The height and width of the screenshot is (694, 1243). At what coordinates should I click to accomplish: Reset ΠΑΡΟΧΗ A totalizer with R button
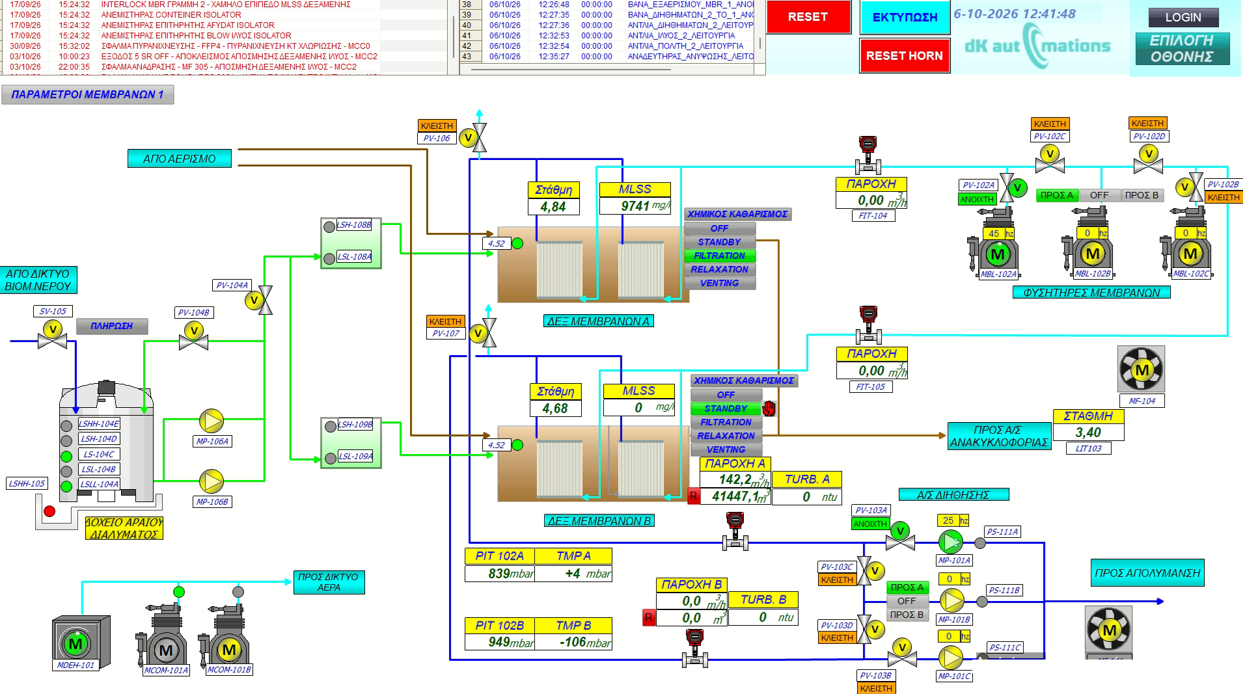(694, 496)
